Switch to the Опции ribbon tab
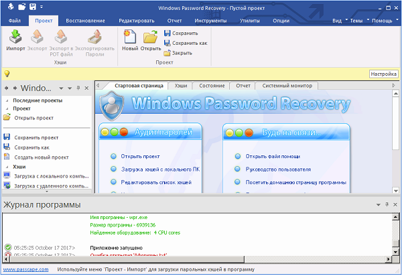 point(281,21)
